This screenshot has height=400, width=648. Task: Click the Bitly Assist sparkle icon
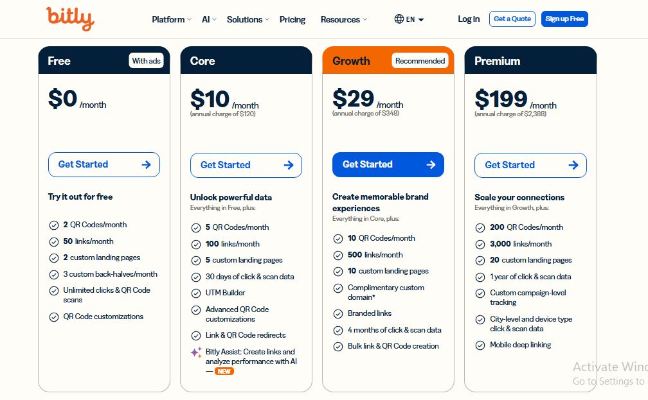[x=196, y=352]
